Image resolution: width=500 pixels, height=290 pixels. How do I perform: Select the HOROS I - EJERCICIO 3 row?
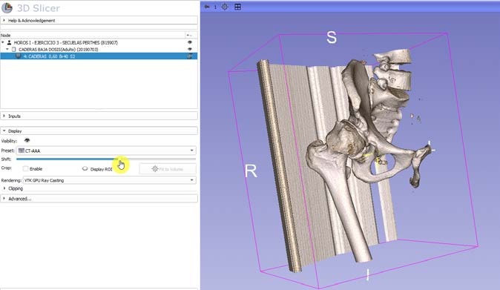(x=99, y=42)
